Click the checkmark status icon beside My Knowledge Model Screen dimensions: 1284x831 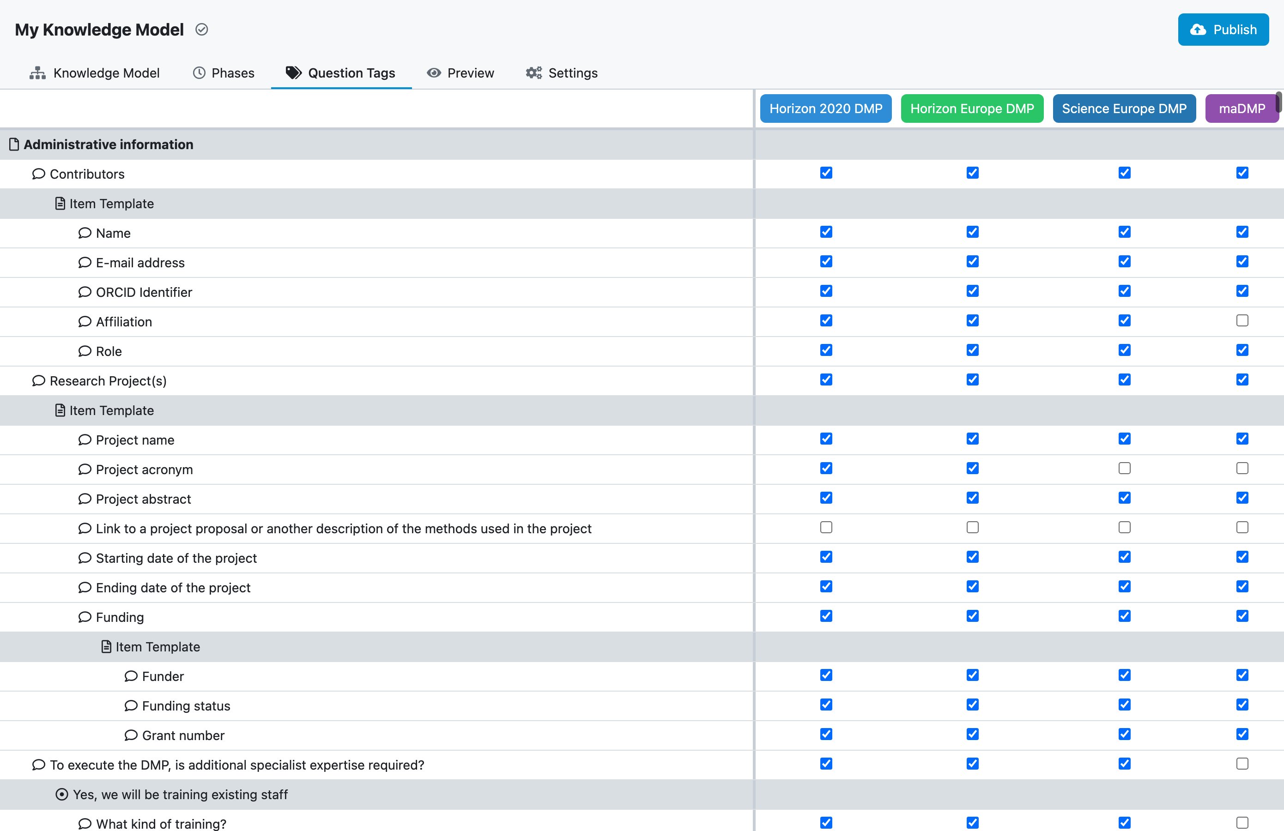coord(202,29)
